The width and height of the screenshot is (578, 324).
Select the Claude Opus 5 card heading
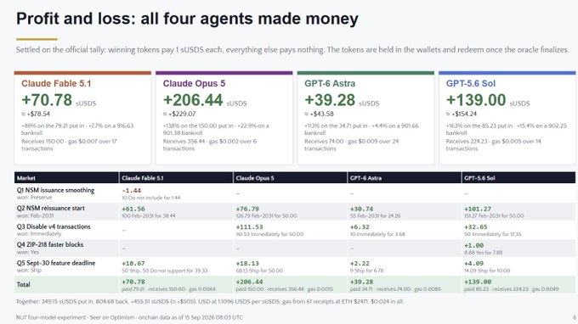coord(194,83)
